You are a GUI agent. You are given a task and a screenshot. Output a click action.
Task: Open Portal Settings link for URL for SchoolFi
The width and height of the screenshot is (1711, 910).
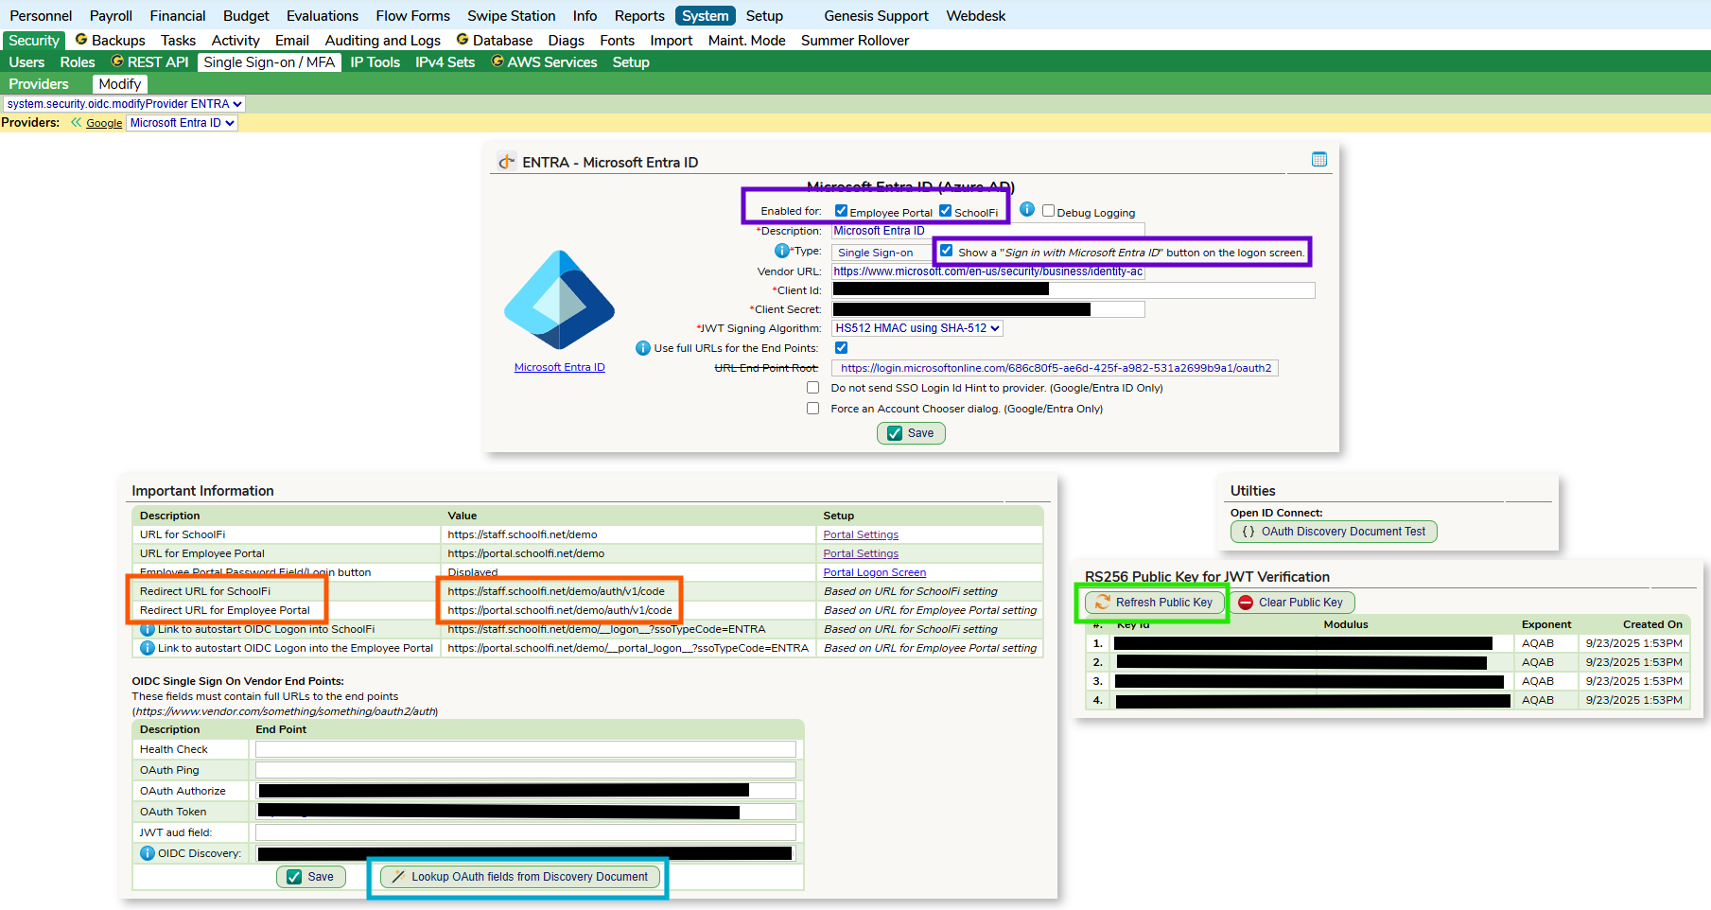pyautogui.click(x=861, y=534)
